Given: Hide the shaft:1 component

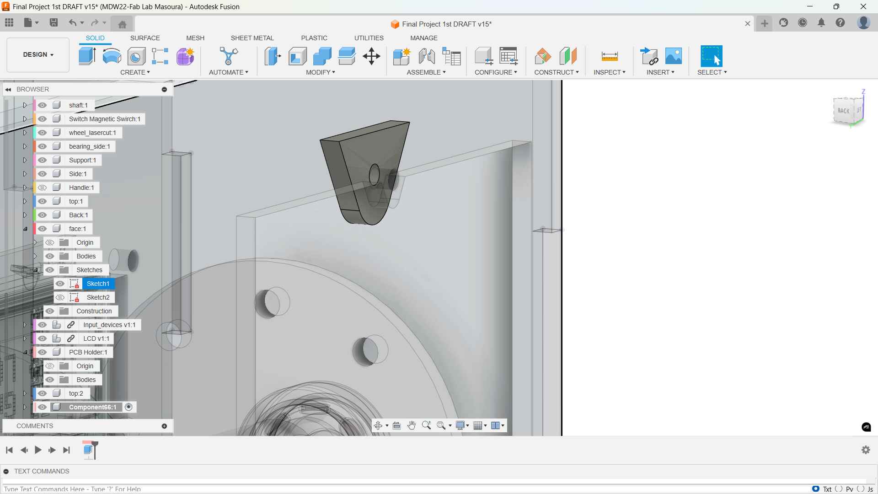Looking at the screenshot, I should pyautogui.click(x=43, y=105).
